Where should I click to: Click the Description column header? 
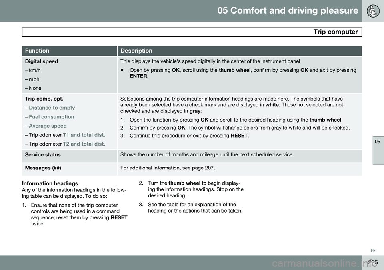[136, 51]
